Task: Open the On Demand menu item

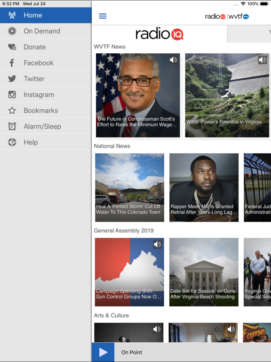Action: tap(46, 31)
